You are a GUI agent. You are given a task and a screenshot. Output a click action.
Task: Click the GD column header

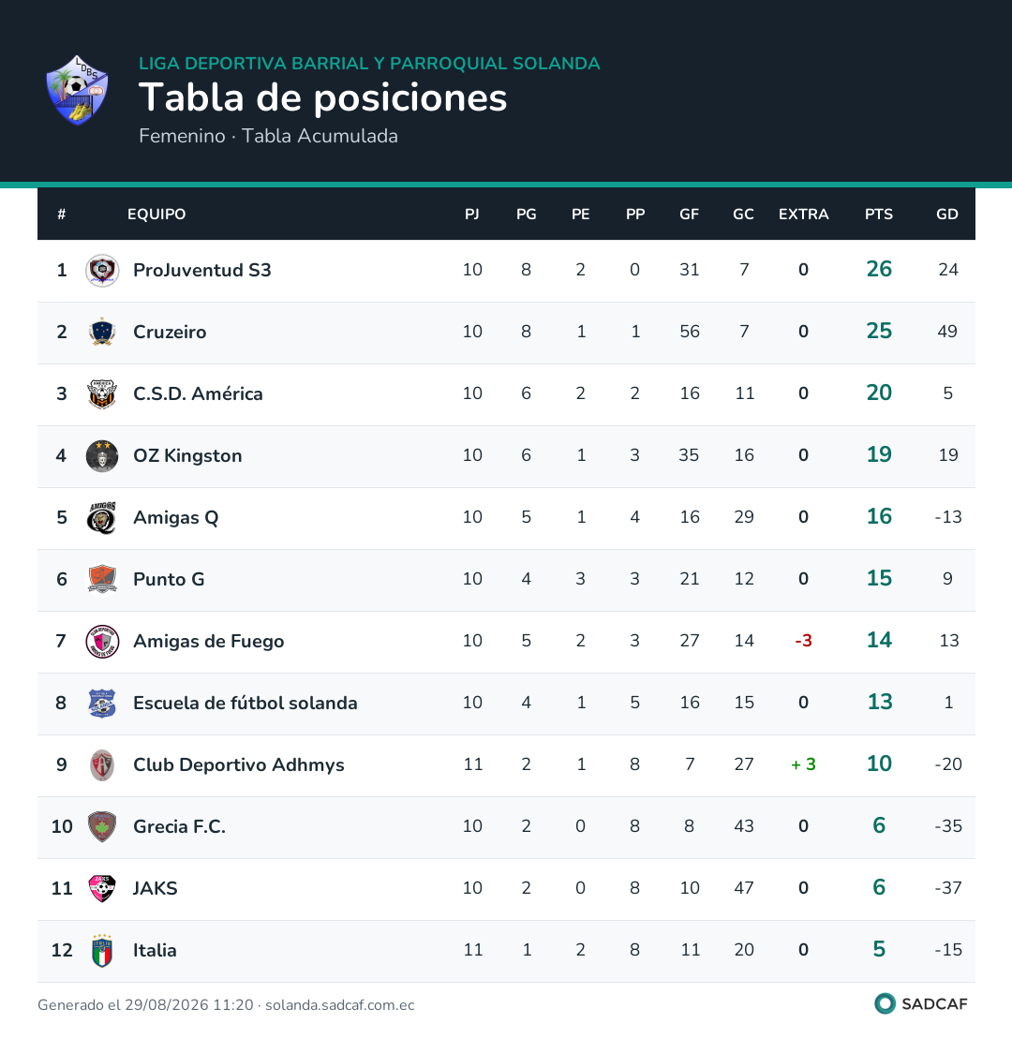click(946, 215)
